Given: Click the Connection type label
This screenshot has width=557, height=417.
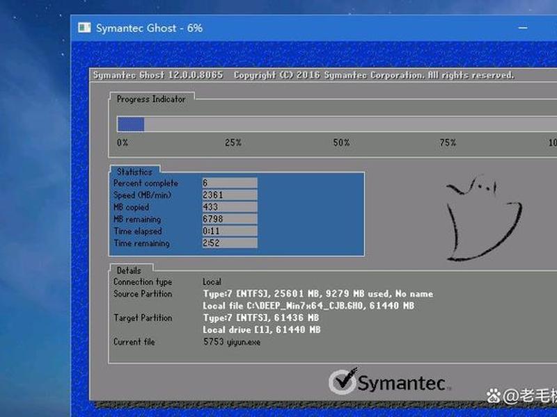Looking at the screenshot, I should tap(143, 282).
